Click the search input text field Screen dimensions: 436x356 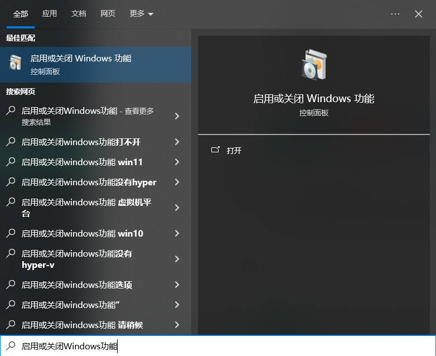pyautogui.click(x=223, y=346)
